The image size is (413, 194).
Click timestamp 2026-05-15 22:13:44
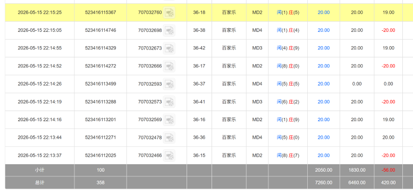40,138
